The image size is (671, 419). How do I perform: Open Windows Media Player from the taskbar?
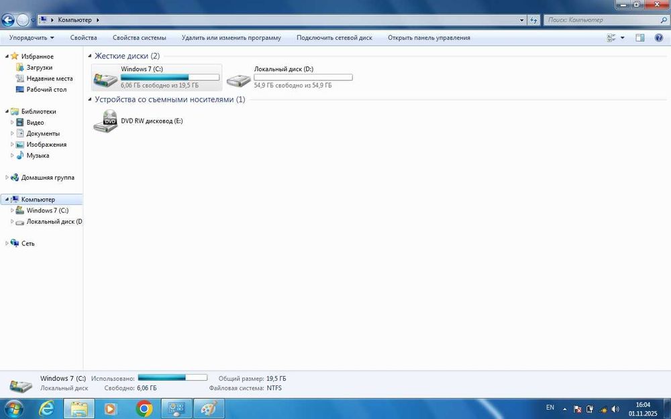click(110, 409)
